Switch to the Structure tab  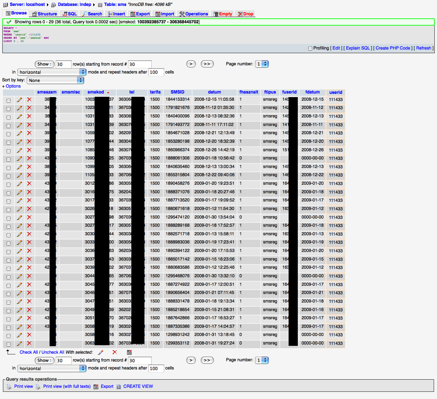point(45,14)
